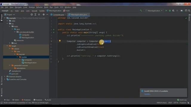The width and height of the screenshot is (191, 107).
Task: Hide the Project tool window
Action: 47,15
